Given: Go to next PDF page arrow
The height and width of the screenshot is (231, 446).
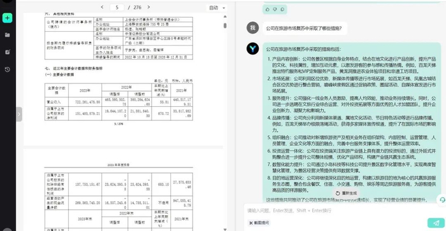Looking at the screenshot, I should click(148, 7).
